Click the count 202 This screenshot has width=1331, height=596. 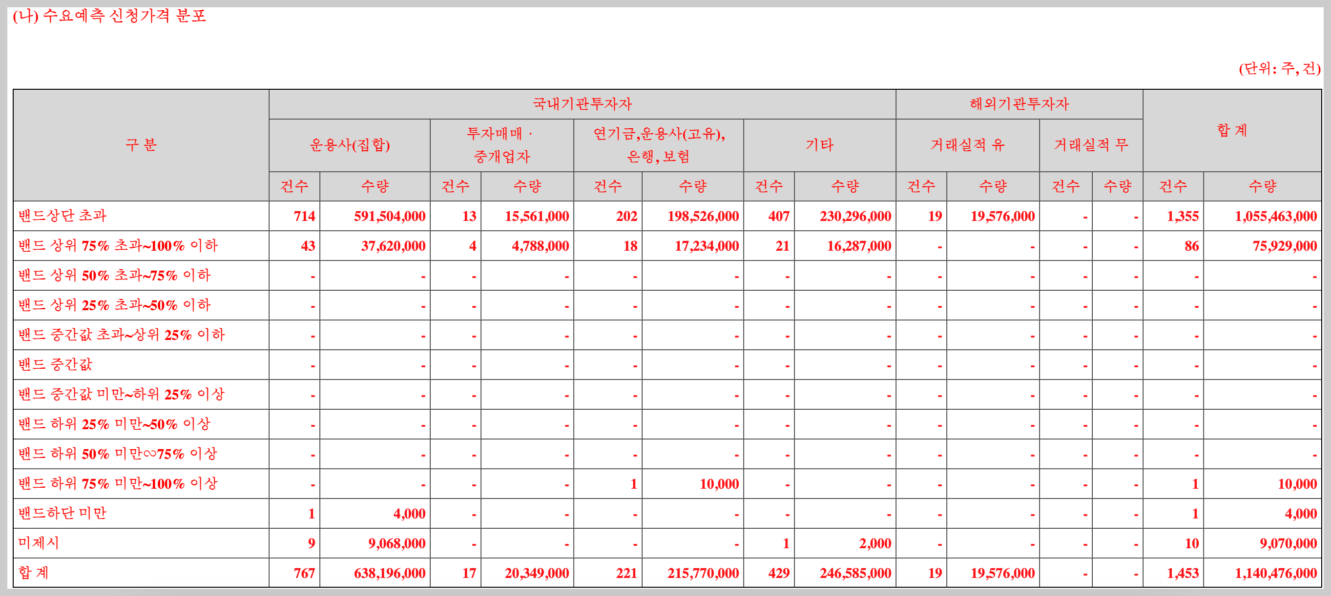pos(627,216)
